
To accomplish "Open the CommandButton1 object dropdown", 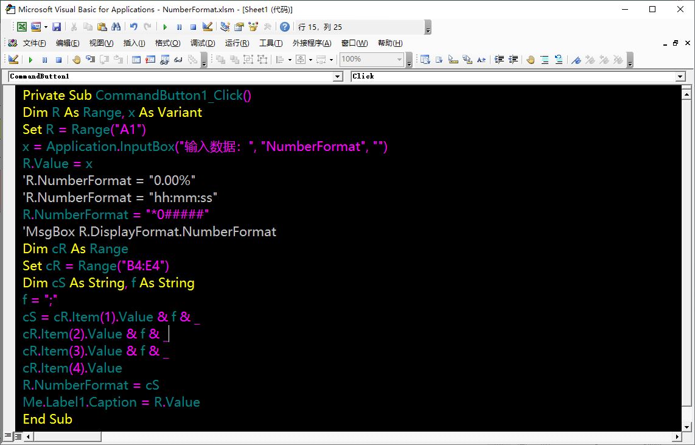I will click(x=338, y=77).
